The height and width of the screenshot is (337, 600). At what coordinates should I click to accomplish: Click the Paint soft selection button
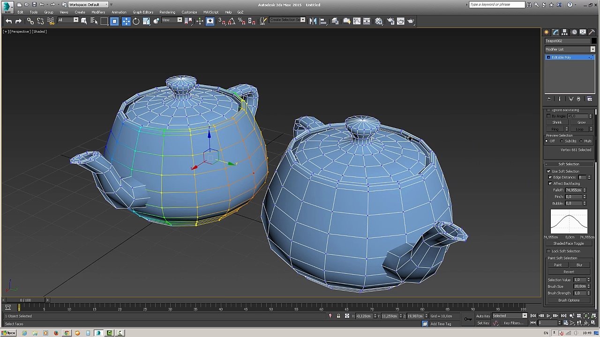558,265
